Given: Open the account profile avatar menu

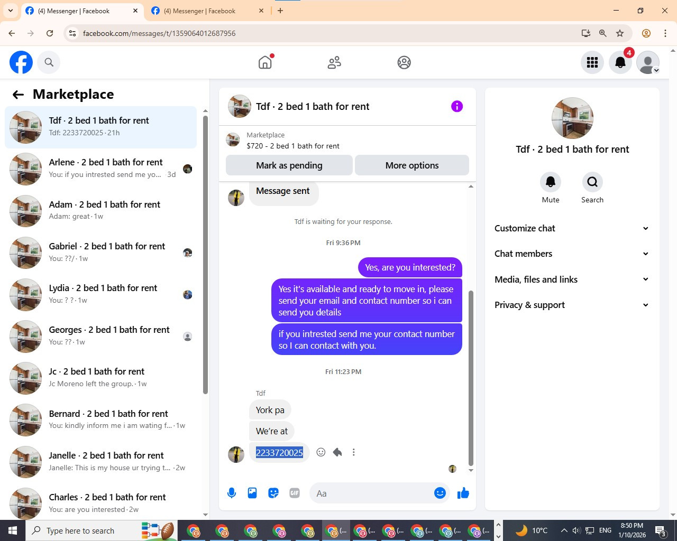Looking at the screenshot, I should [x=648, y=62].
